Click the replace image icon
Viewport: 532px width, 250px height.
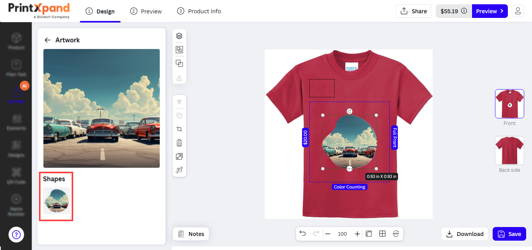tap(179, 170)
